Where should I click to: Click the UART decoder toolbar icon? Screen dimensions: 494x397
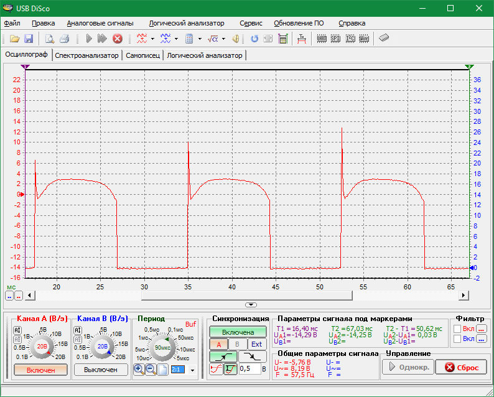click(322, 39)
